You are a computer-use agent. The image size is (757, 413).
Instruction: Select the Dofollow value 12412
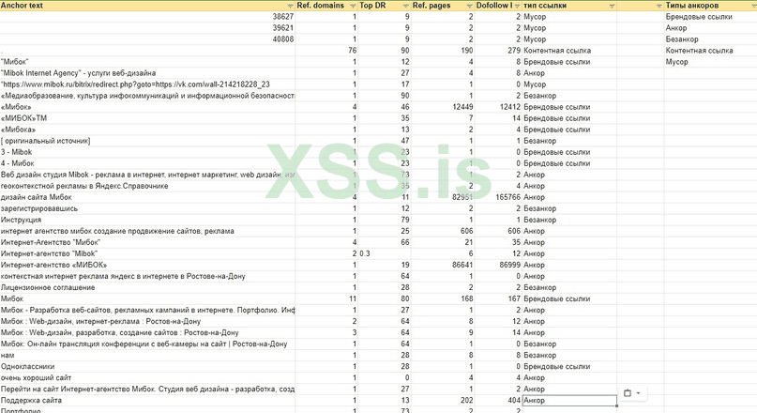[x=498, y=107]
